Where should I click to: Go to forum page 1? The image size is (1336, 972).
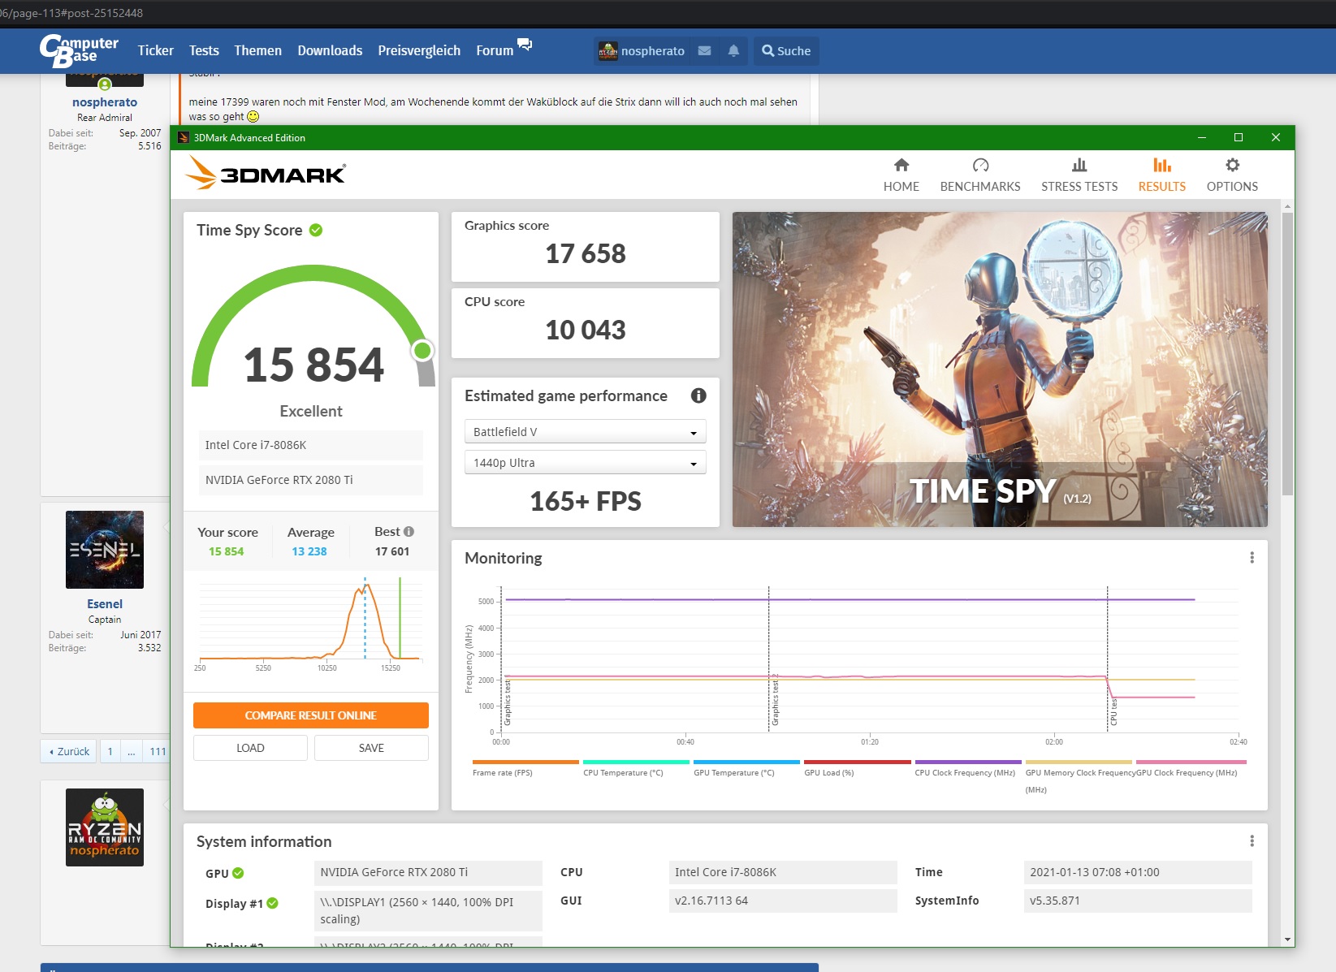pyautogui.click(x=110, y=751)
